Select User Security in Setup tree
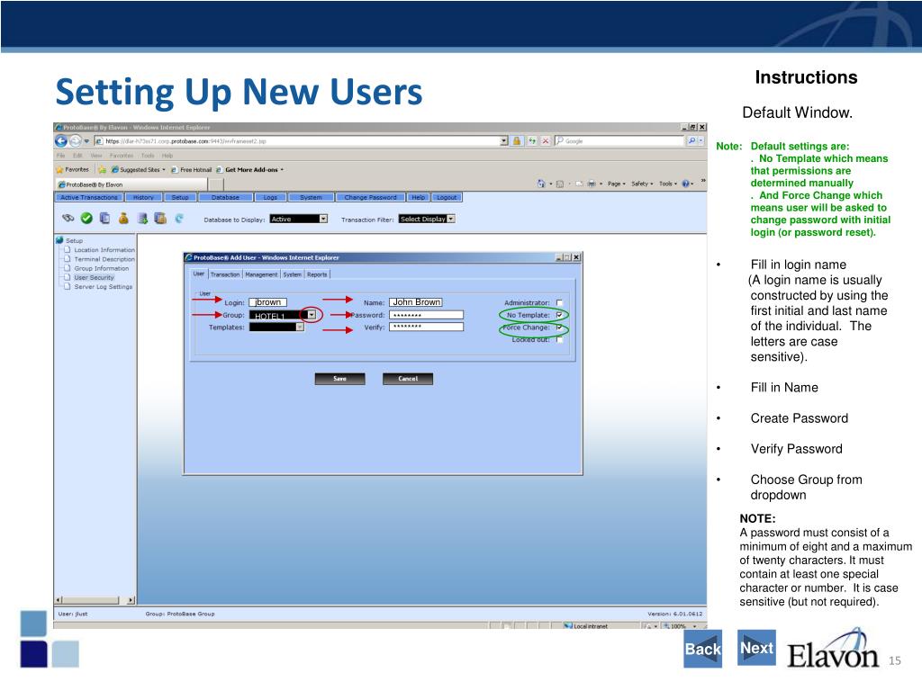This screenshot has width=922, height=691. (x=94, y=277)
